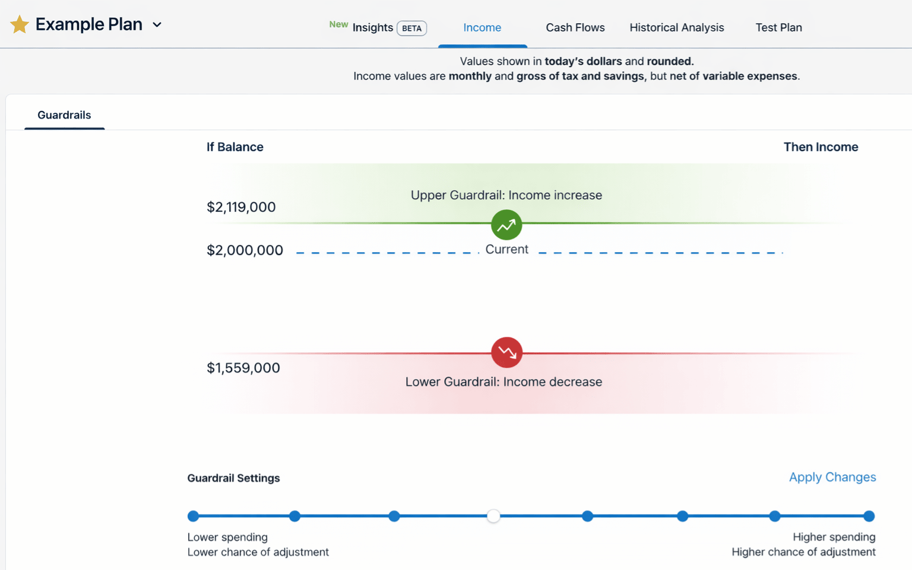This screenshot has width=912, height=570.
Task: Open the Cash Flows tab
Action: point(575,28)
